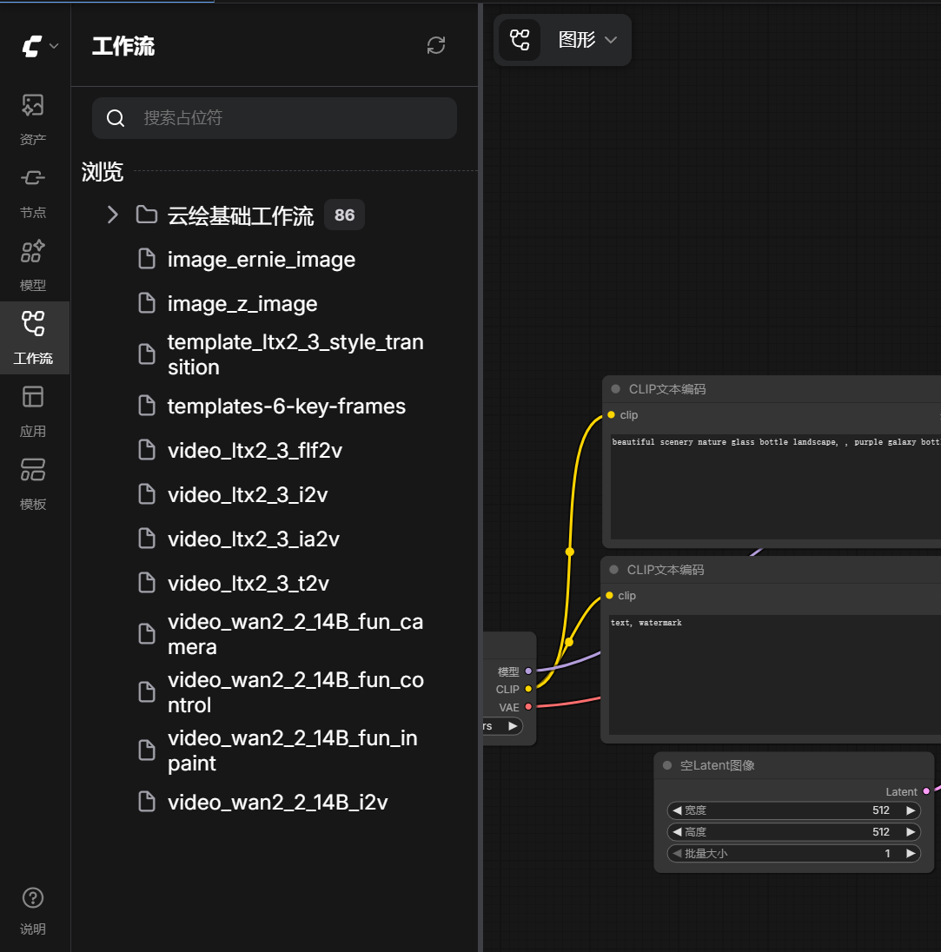Open video_wan2_2_14B_i2v workflow
Viewport: 941px width, 952px height.
click(278, 802)
